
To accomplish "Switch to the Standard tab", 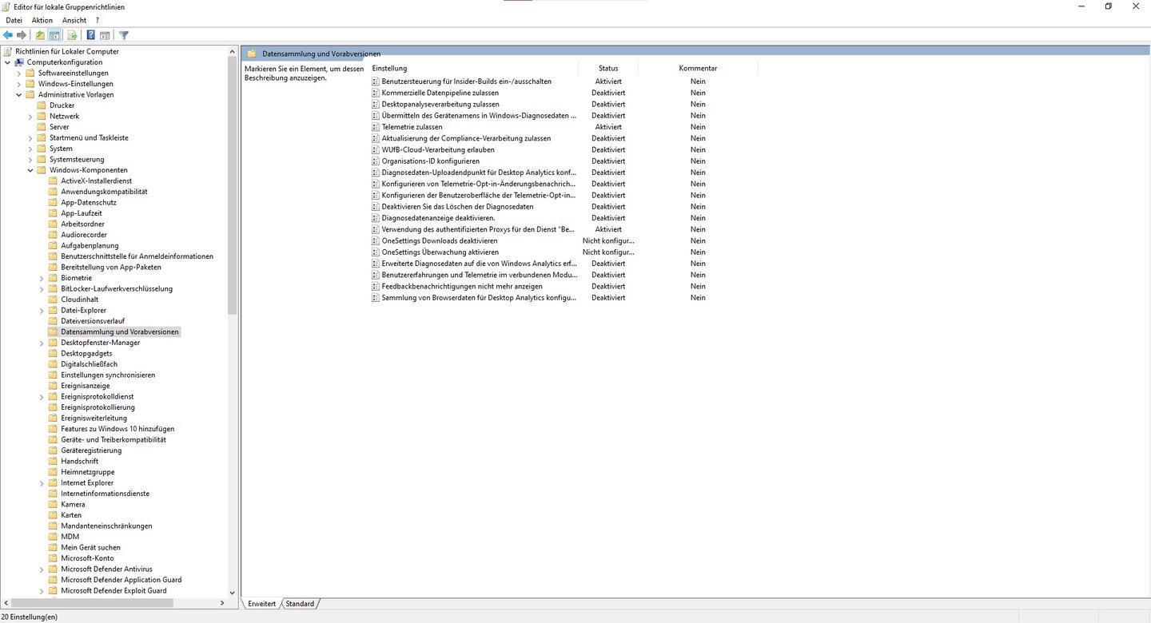I will click(x=300, y=604).
